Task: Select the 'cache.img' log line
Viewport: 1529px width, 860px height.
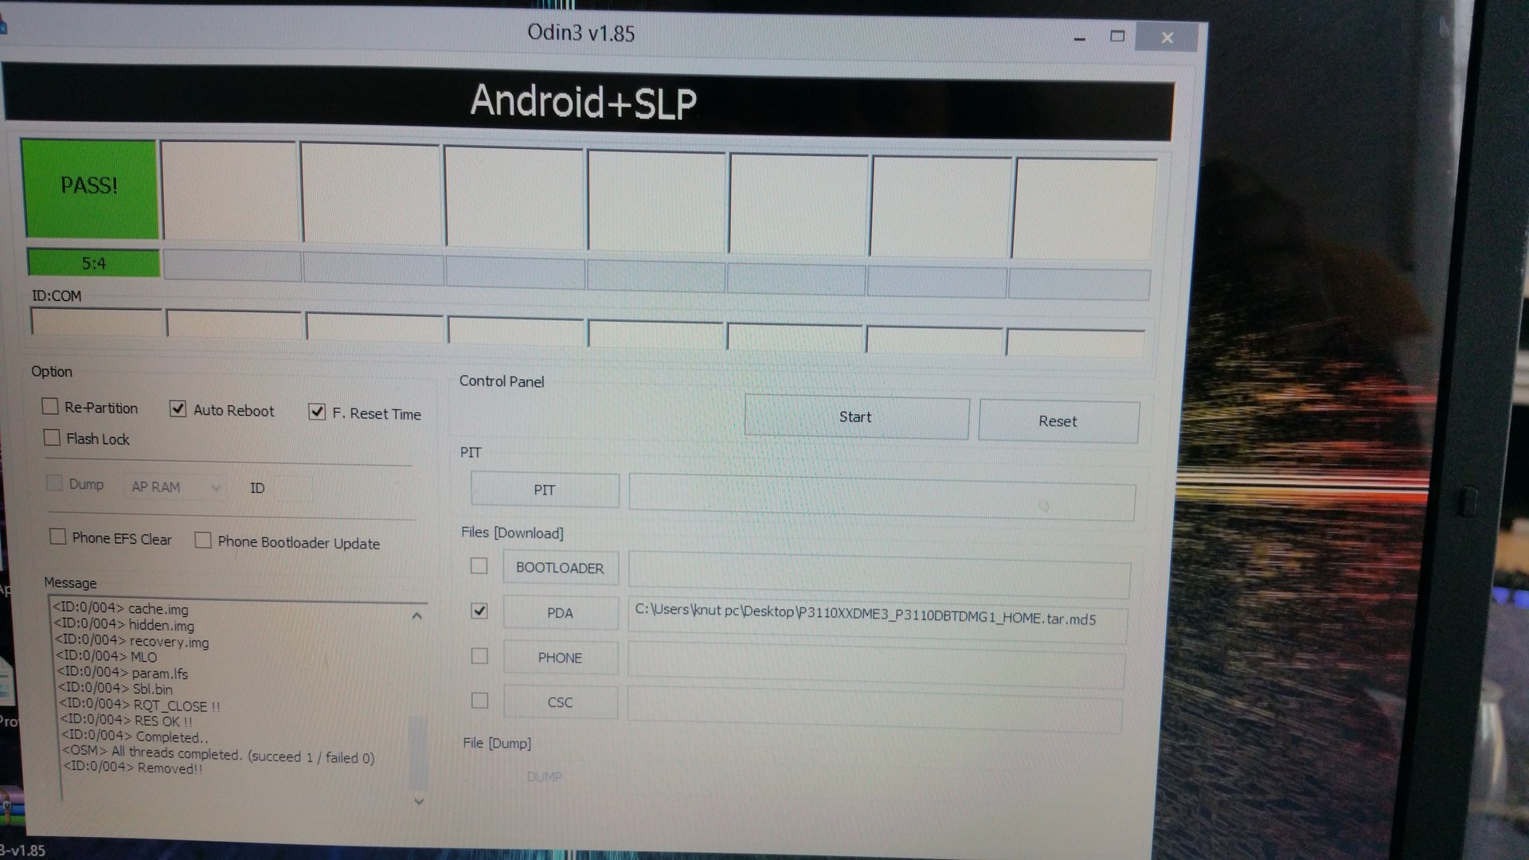Action: (x=121, y=608)
